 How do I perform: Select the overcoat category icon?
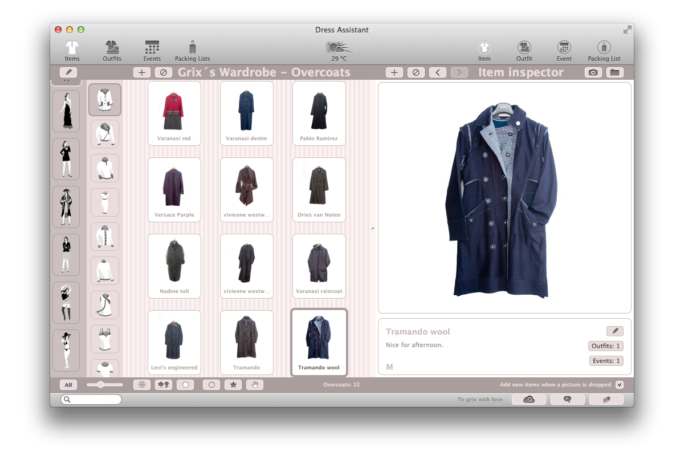point(105,100)
